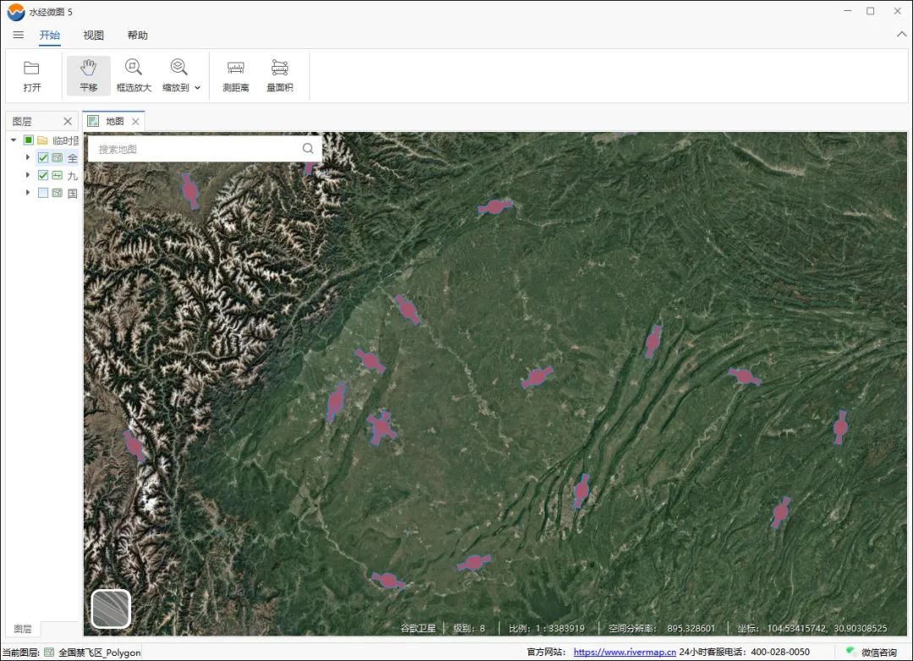
Task: Click the 空间分辨率 895.328601 readout
Action: (x=662, y=628)
